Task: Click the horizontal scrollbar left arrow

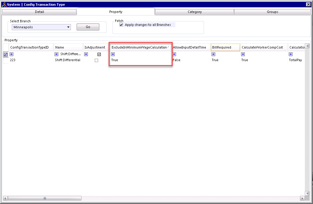Action: point(6,198)
